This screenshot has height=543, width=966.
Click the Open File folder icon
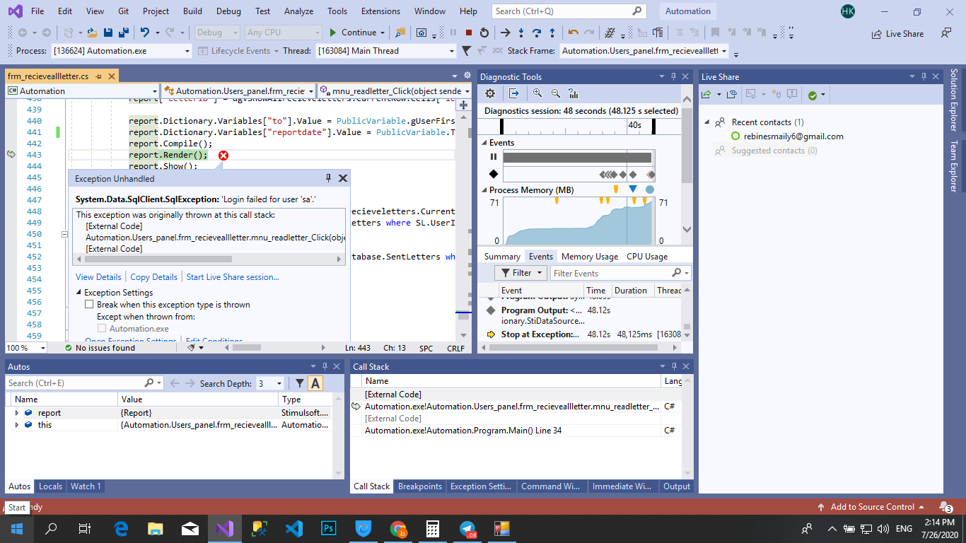[x=91, y=33]
